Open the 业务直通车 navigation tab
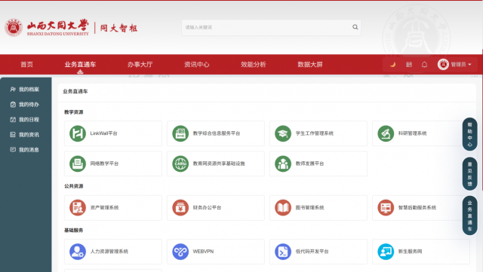The image size is (483, 272). 80,65
